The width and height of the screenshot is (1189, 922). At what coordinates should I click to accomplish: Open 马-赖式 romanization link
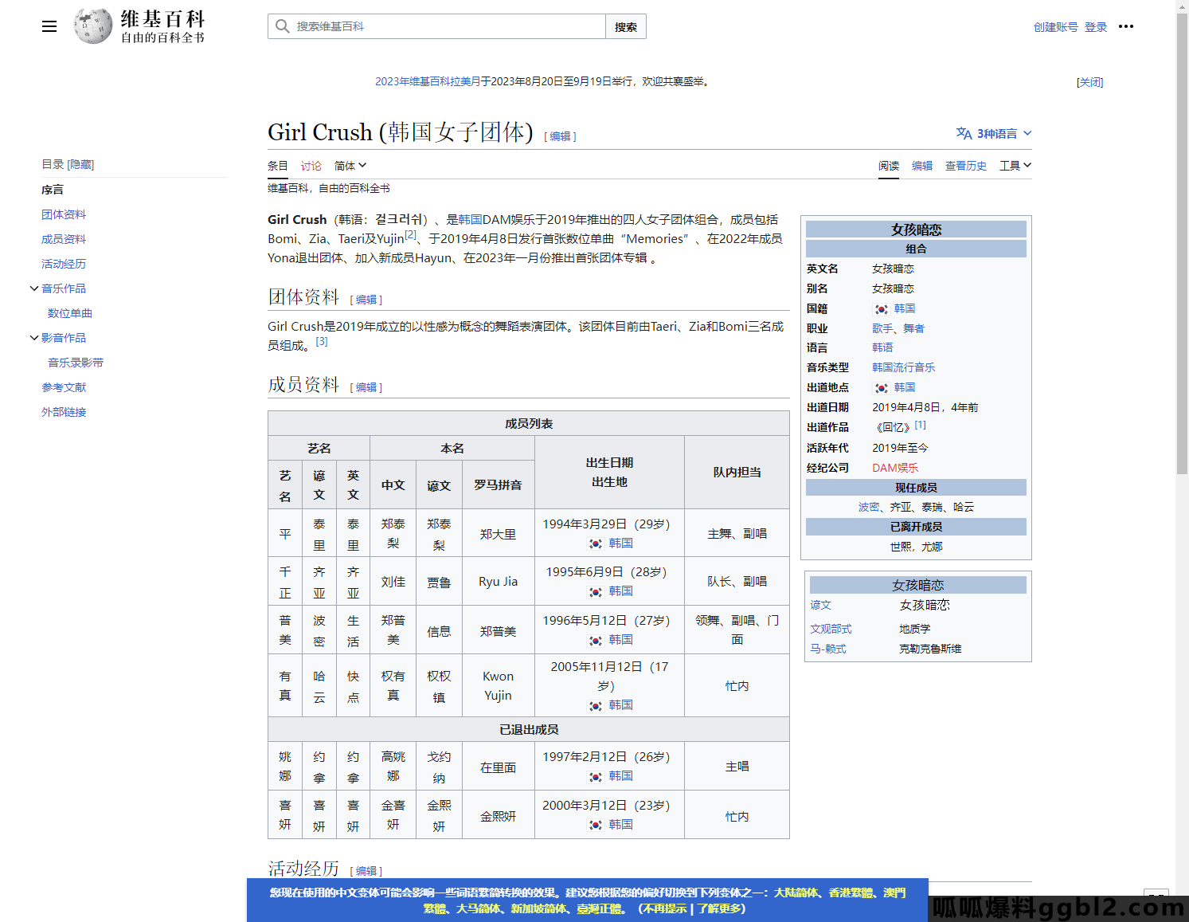click(x=828, y=649)
